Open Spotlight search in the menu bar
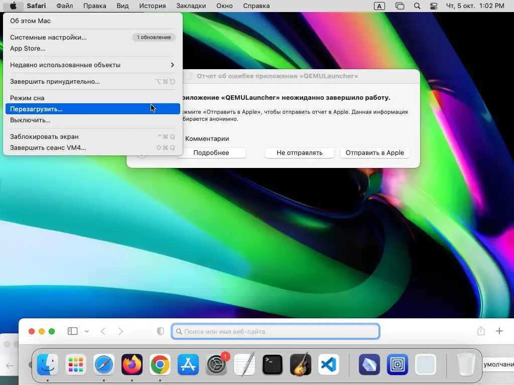The width and height of the screenshot is (514, 385). [x=417, y=6]
